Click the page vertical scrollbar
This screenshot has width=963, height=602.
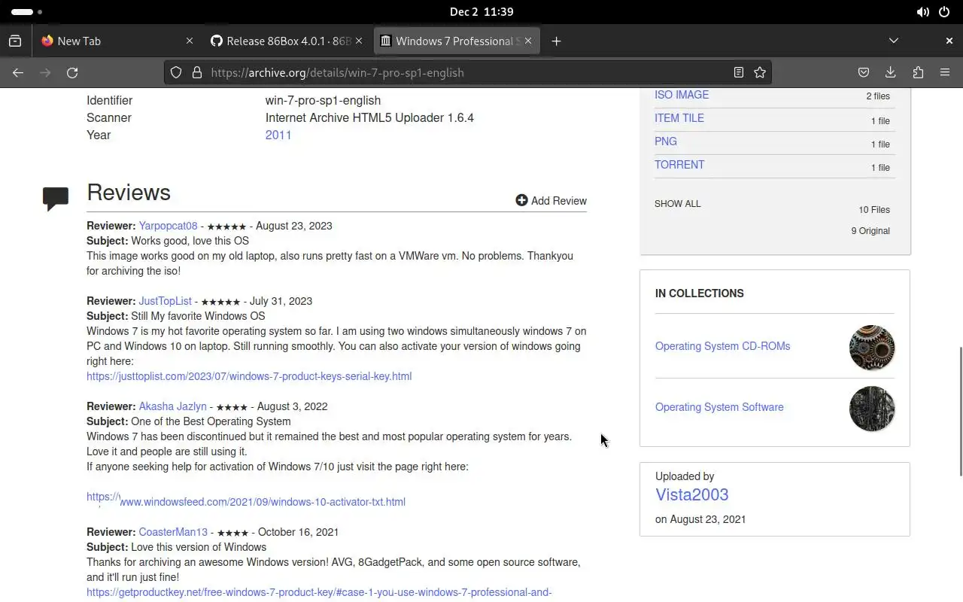click(960, 411)
